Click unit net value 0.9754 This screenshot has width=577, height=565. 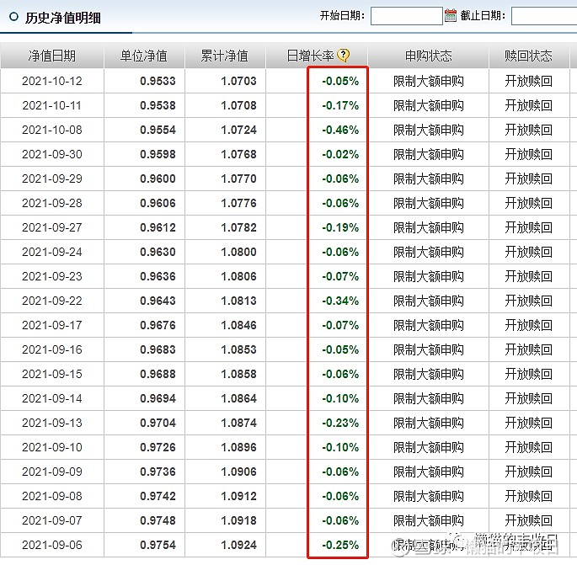pyautogui.click(x=158, y=545)
